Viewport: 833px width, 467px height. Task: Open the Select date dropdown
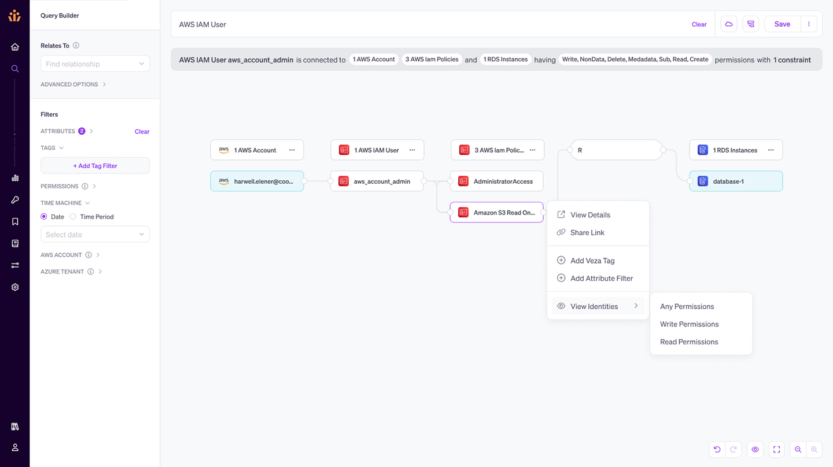[95, 234]
